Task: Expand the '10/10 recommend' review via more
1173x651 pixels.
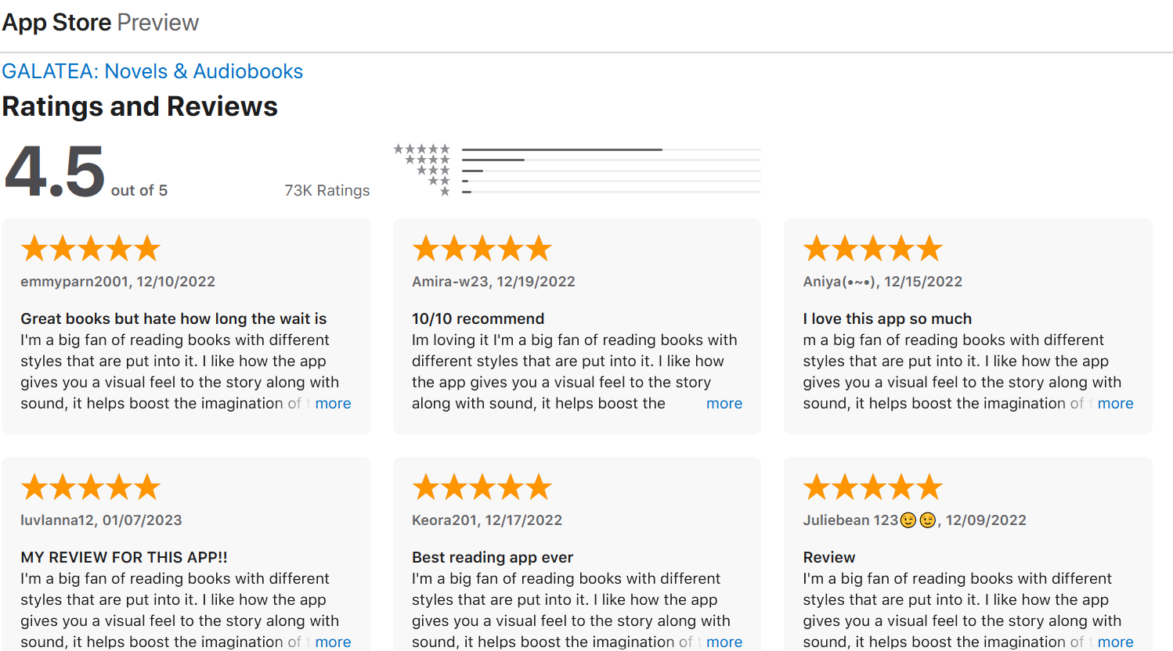Action: (x=724, y=404)
